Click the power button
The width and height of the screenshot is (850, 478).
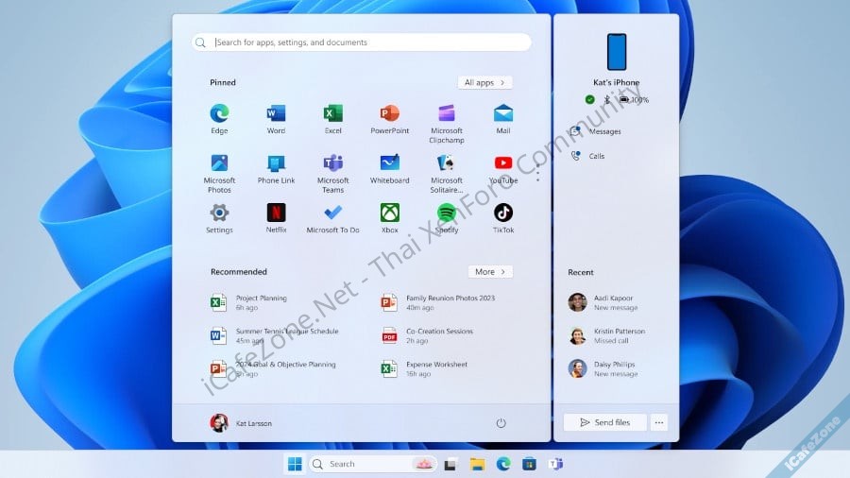[x=501, y=423]
